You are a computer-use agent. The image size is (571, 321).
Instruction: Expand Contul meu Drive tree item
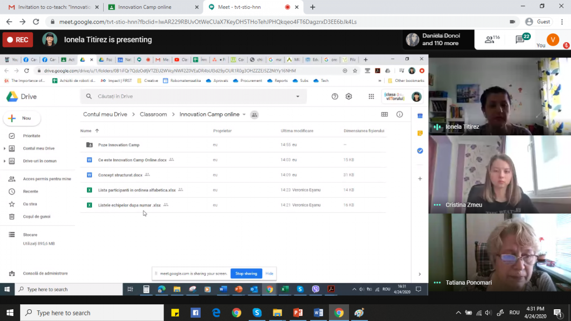click(4, 149)
